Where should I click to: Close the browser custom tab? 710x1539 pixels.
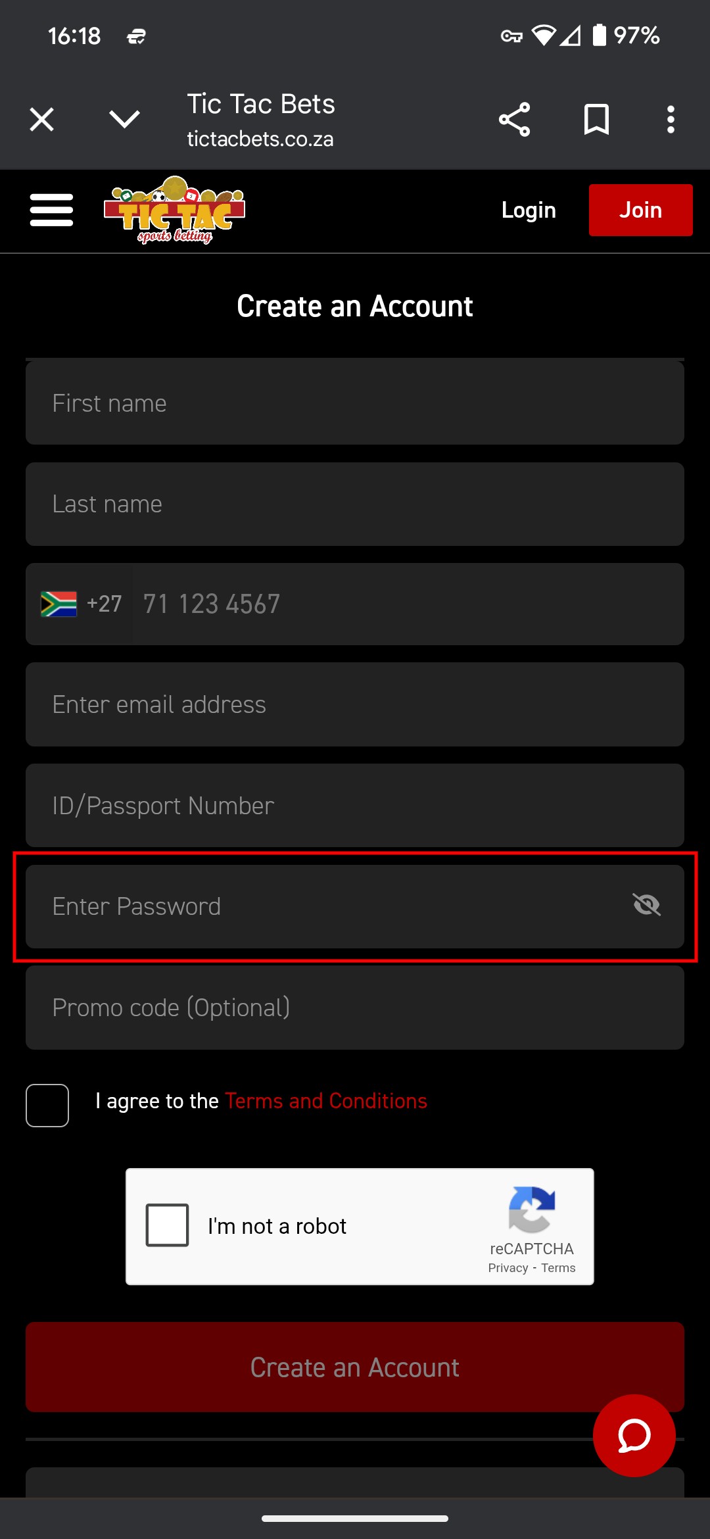click(x=42, y=120)
